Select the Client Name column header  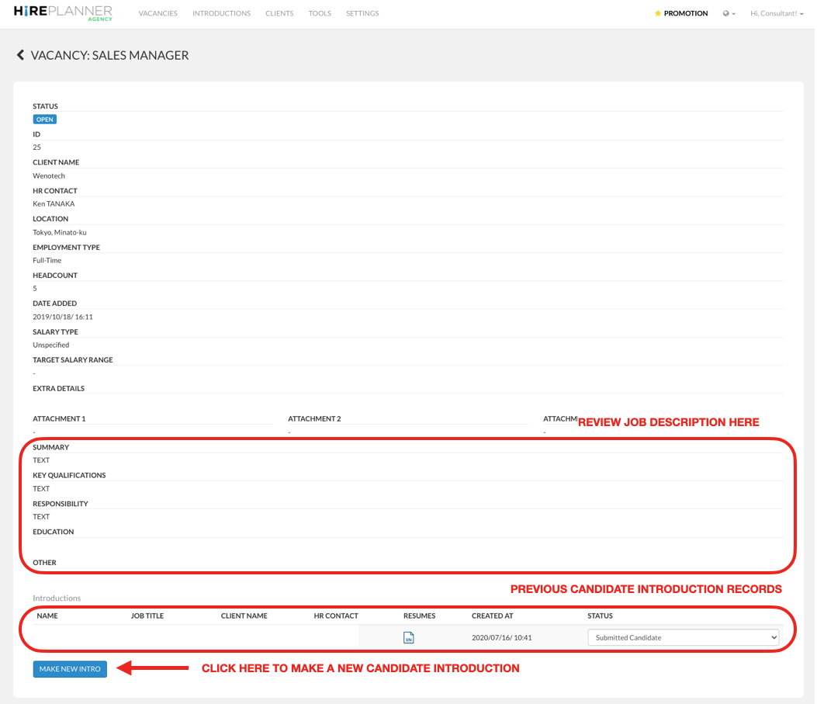(244, 616)
